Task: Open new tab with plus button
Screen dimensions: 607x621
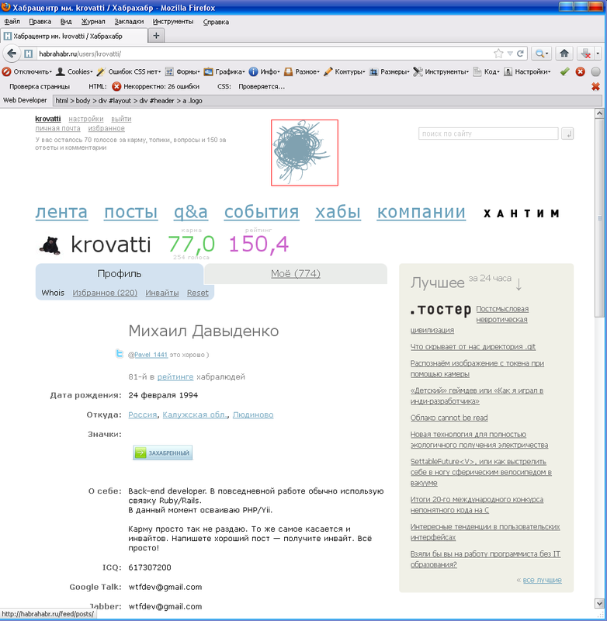Action: [x=156, y=36]
